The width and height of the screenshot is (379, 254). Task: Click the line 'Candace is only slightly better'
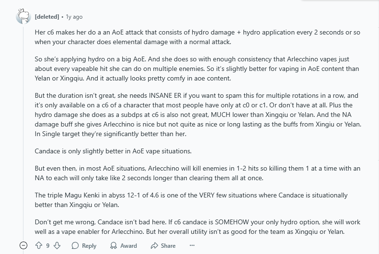pyautogui.click(x=113, y=151)
